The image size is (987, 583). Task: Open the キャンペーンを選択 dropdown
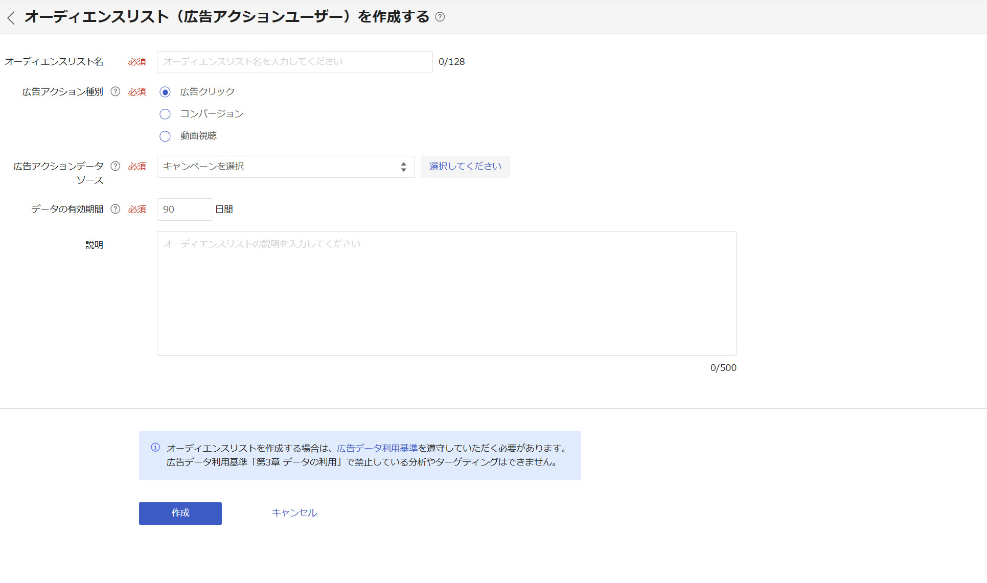click(286, 167)
